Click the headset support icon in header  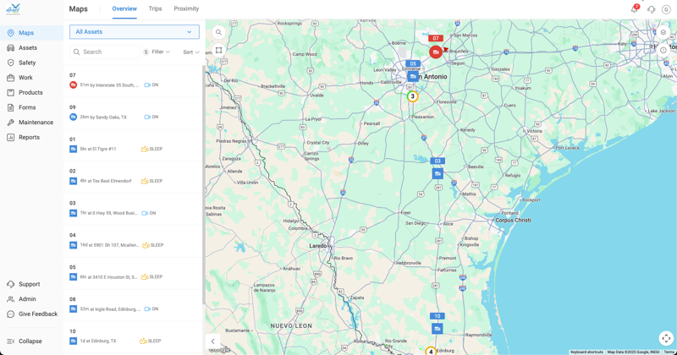pos(651,9)
